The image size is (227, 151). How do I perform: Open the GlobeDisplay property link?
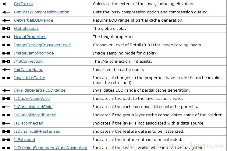pyautogui.click(x=26, y=29)
